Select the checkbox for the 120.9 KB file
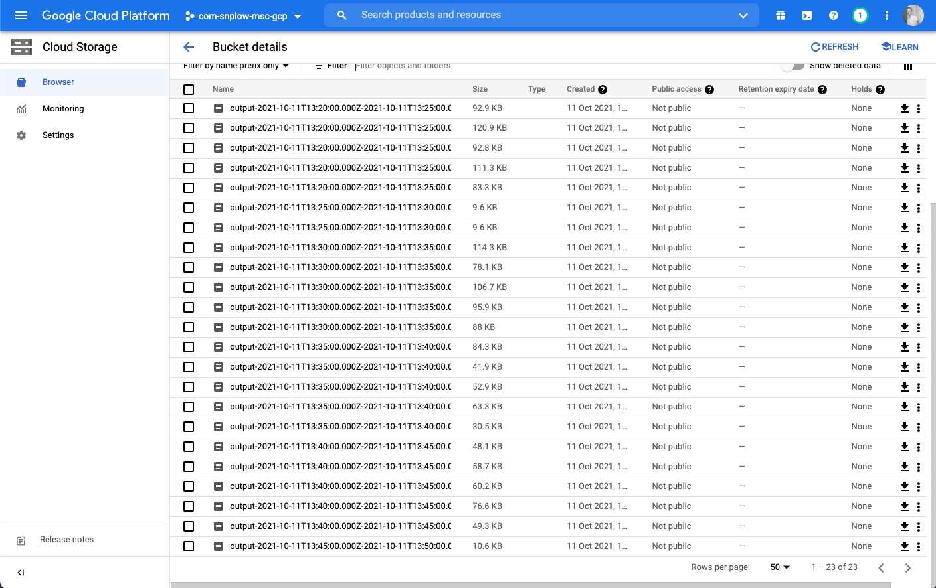This screenshot has height=588, width=936. (189, 128)
